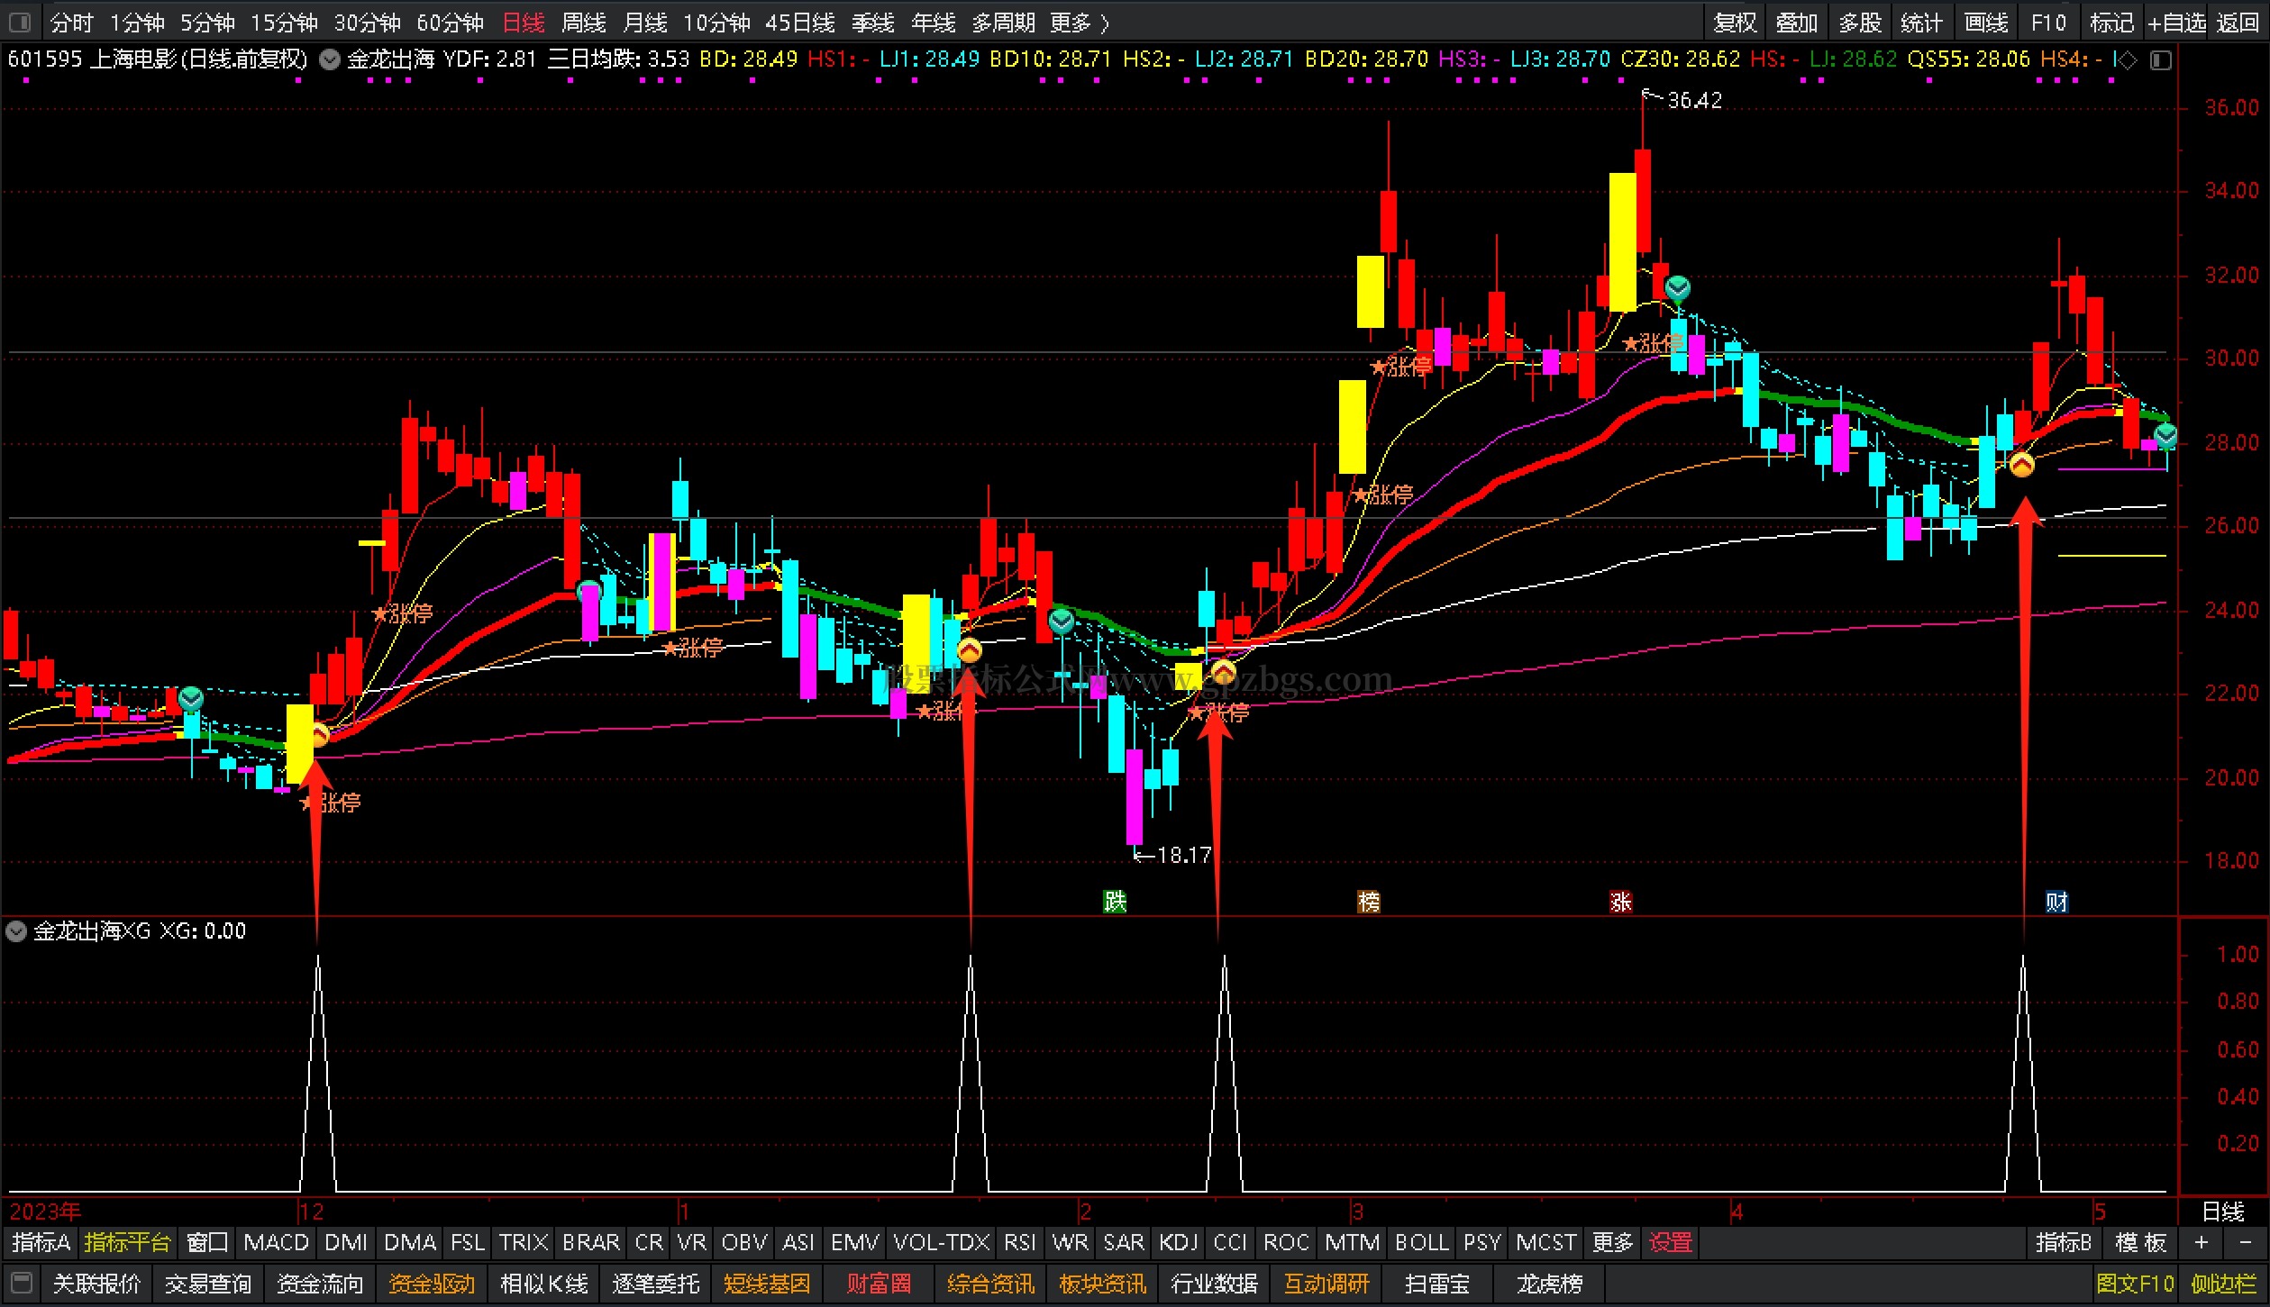Image resolution: width=2270 pixels, height=1307 pixels.
Task: Open sub-chart indicator menu beside 金龙出海XG
Action: coord(16,931)
